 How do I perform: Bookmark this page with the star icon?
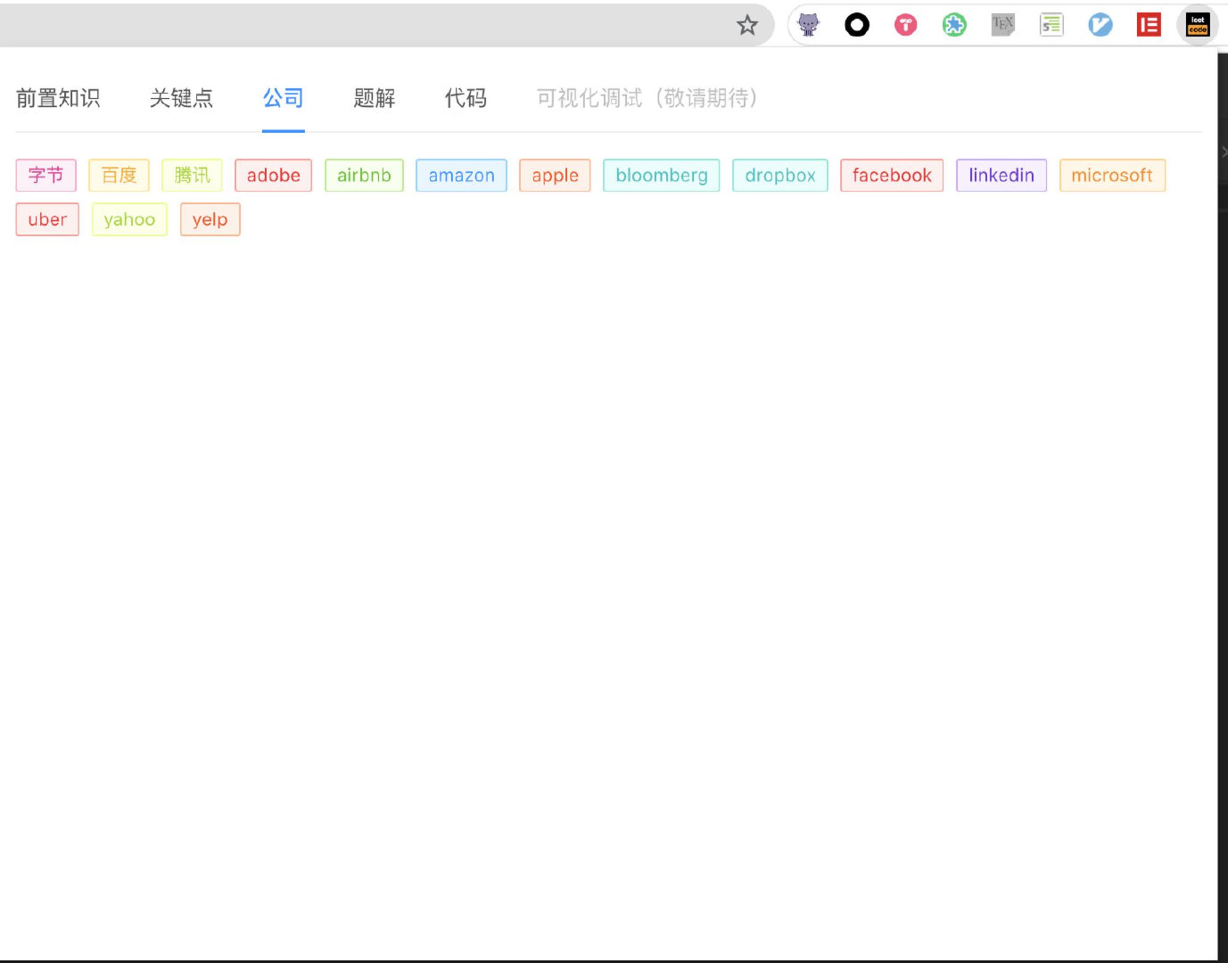click(x=747, y=25)
